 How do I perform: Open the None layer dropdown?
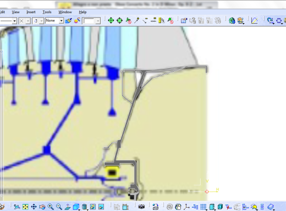click(x=54, y=20)
